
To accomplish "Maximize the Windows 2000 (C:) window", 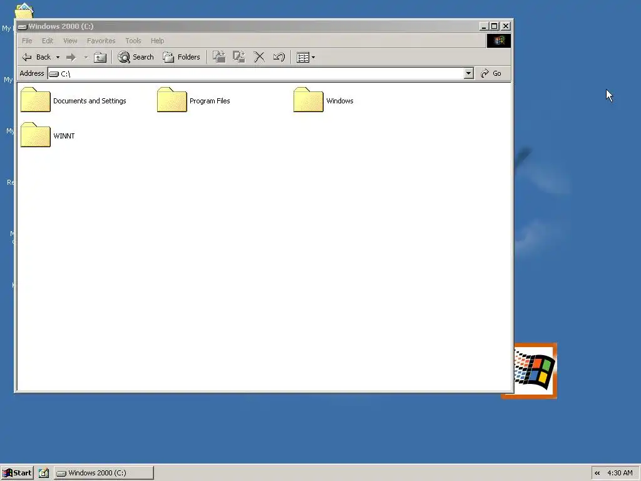I will 495,26.
